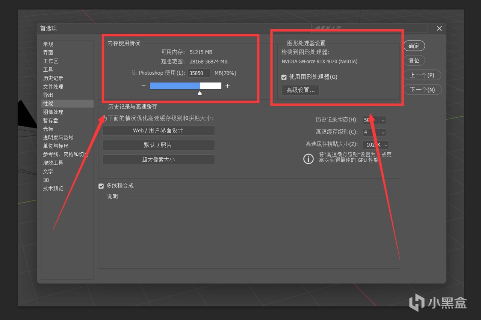
Task: Click the 历史记录状态(H) value field
Action: pos(372,120)
